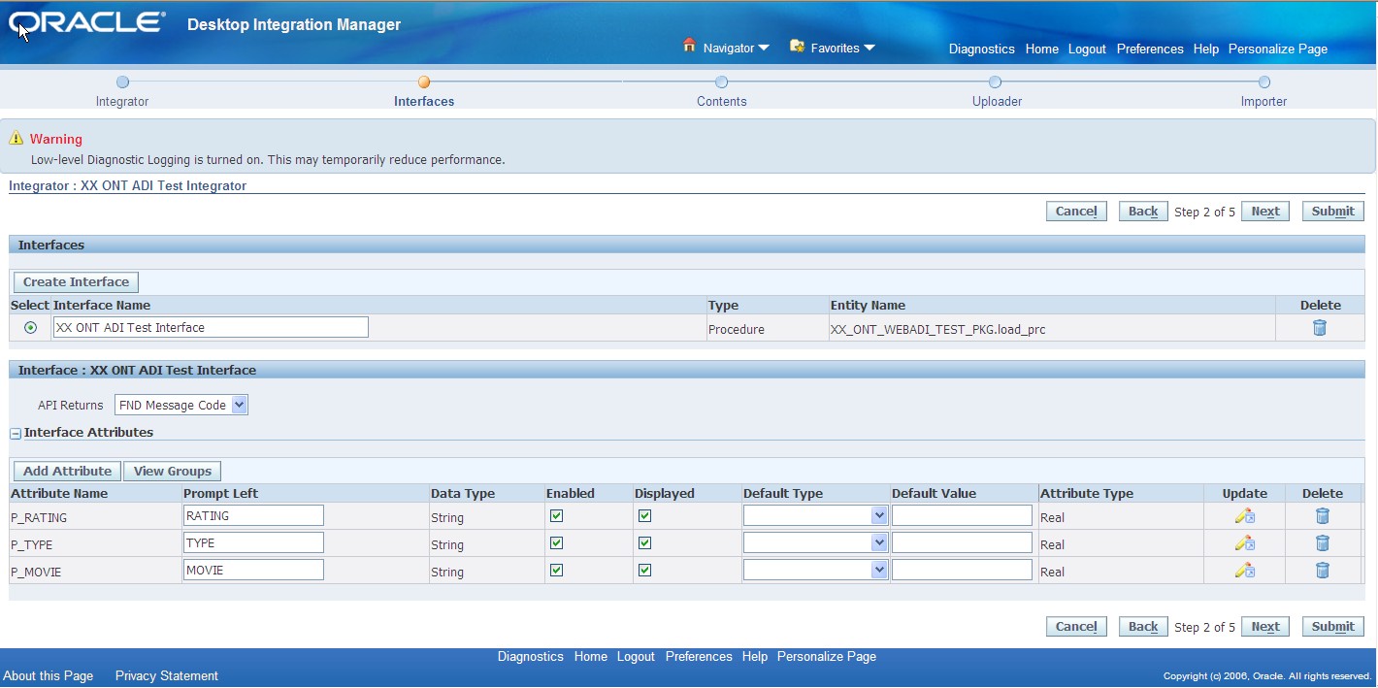Click the Add Attribute button
This screenshot has height=688, width=1378.
(x=66, y=471)
